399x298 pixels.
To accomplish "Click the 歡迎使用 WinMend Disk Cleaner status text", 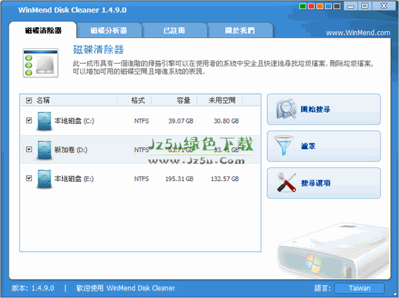I will (x=126, y=288).
